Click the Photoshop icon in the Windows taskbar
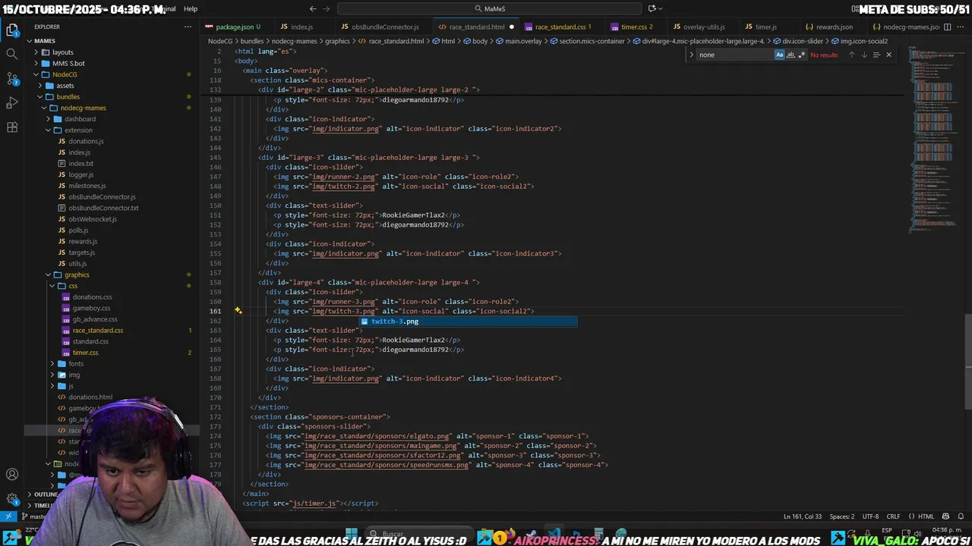 [577, 535]
